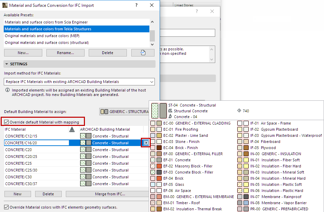Select IN-03 Insulation - Mineral Soft
Screen dimensions: 324x212
[271, 172]
